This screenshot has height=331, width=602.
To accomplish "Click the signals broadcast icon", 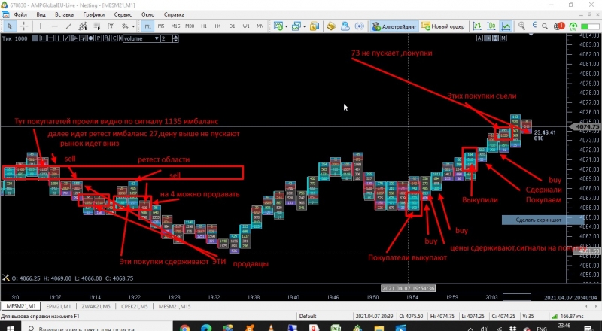I will 360,26.
